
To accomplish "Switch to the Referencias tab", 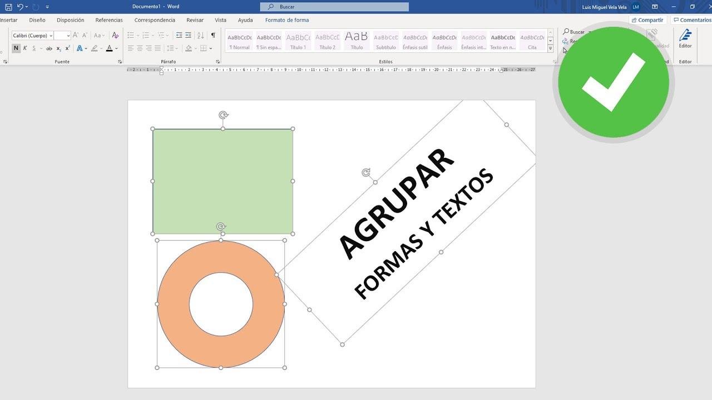I will pyautogui.click(x=109, y=20).
